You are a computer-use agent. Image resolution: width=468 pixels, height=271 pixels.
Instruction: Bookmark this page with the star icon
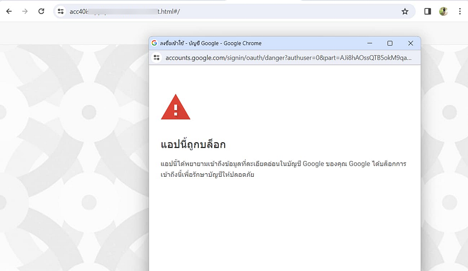405,11
